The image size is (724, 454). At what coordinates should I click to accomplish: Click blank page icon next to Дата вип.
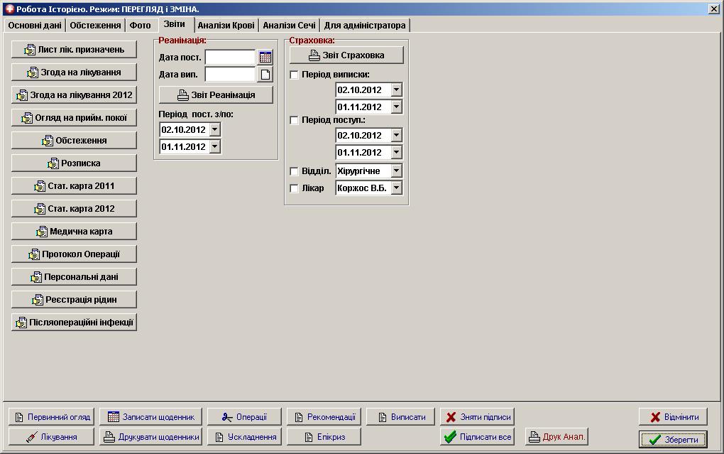pyautogui.click(x=265, y=75)
